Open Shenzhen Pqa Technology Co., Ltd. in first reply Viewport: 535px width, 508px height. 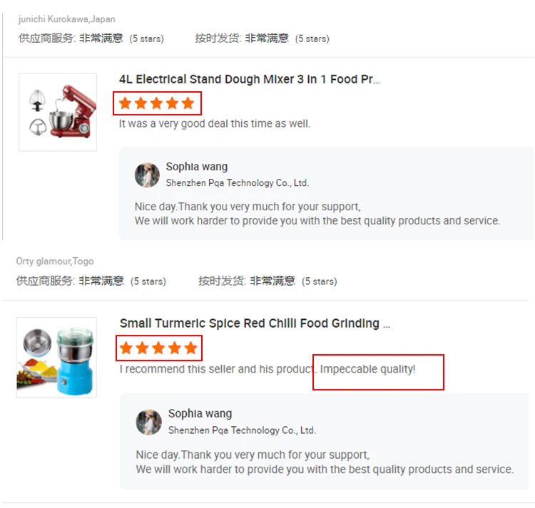tap(238, 183)
